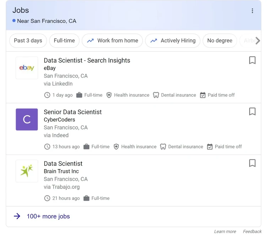Open the Brain Trust Data Scientist listing
The height and width of the screenshot is (235, 267).
click(63, 164)
